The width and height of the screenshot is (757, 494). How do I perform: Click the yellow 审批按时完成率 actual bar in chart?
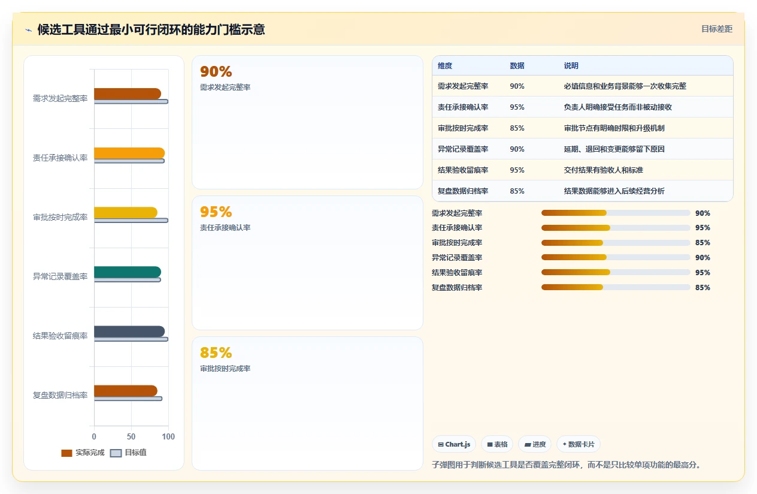pyautogui.click(x=126, y=212)
